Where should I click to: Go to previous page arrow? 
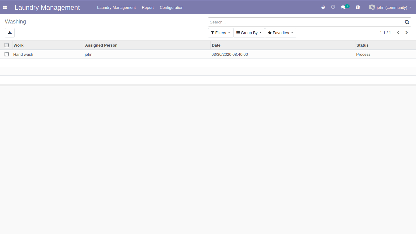tap(398, 33)
